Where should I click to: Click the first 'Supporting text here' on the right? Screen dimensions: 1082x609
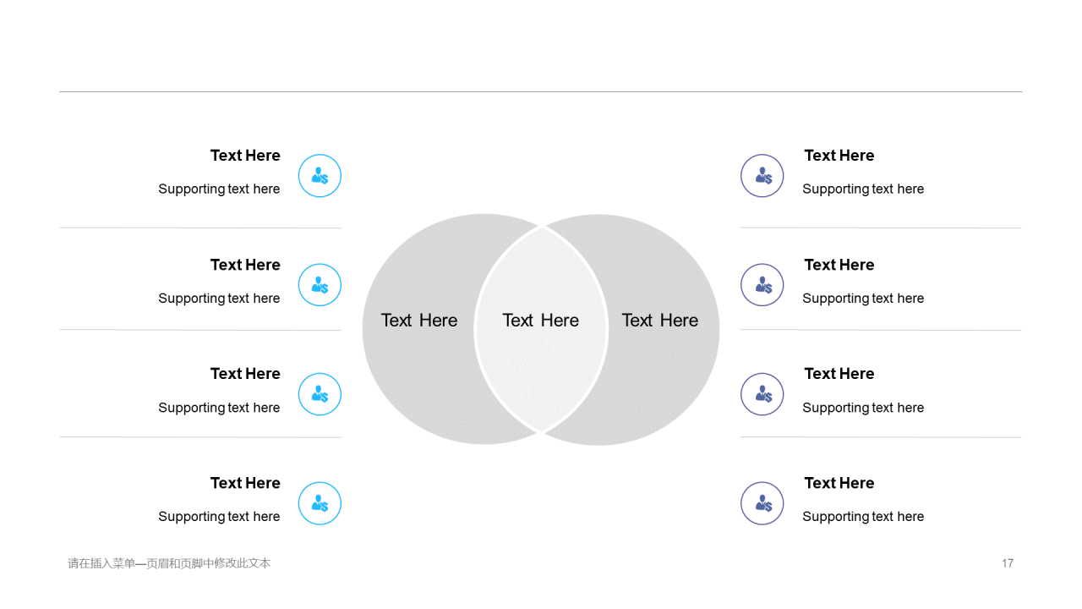point(863,189)
